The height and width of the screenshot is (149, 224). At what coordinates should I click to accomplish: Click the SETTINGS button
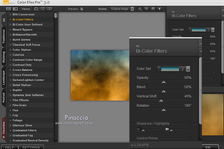31,147
